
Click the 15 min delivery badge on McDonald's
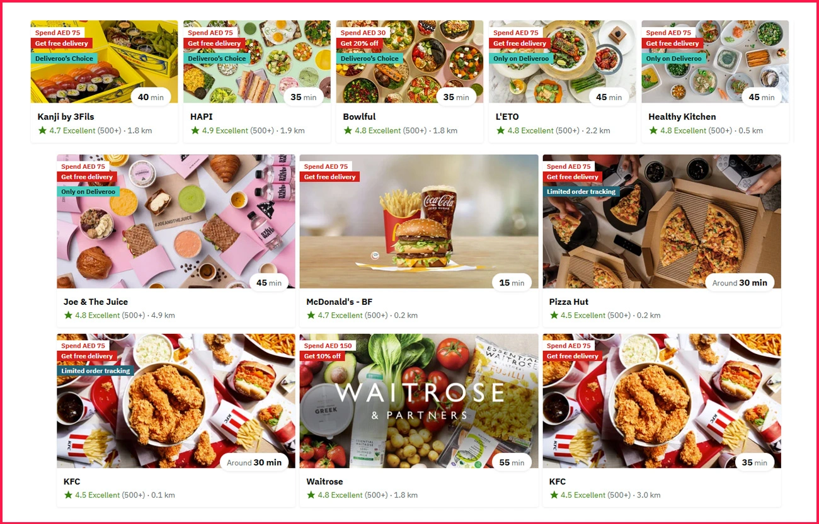[x=512, y=283]
